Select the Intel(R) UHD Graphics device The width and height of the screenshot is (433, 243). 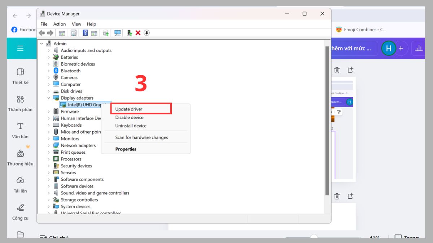(x=86, y=105)
